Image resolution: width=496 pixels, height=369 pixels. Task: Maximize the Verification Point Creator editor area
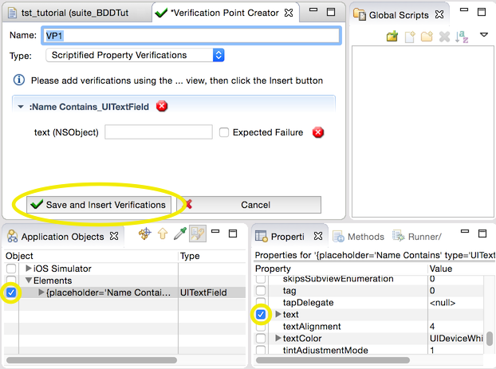point(331,12)
